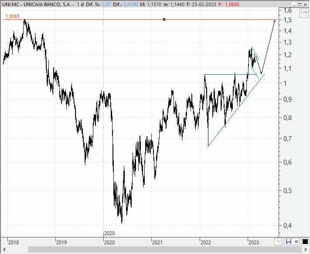This screenshot has width=310, height=254.
Task: Click the 2018 year axis label
Action: (x=14, y=242)
